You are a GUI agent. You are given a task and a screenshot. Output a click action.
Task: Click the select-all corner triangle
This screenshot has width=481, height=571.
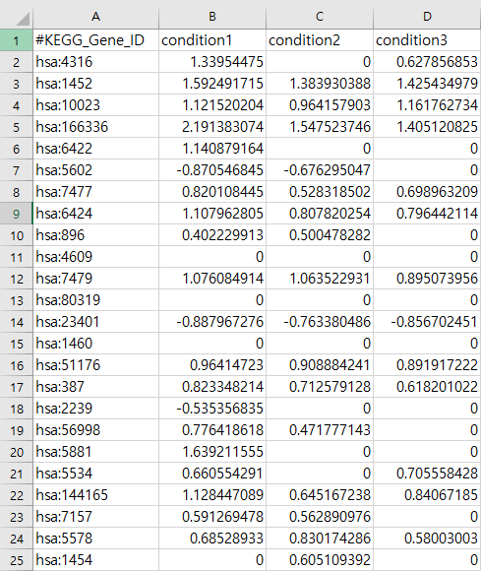(23, 19)
